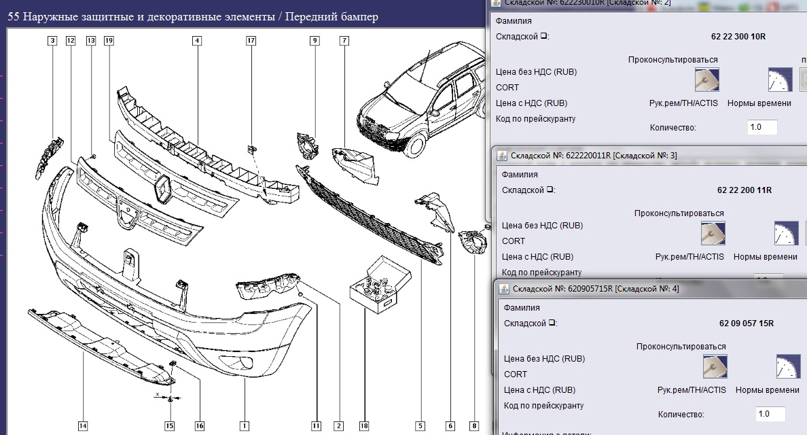Select part callout number 4 on the diagram

196,41
